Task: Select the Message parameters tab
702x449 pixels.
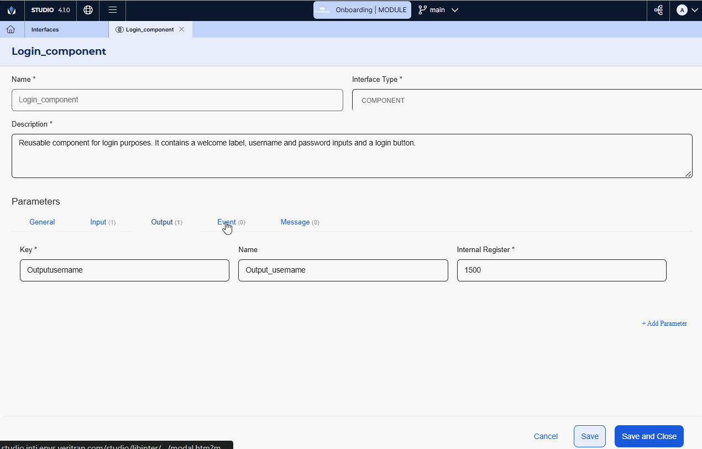Action: [295, 222]
